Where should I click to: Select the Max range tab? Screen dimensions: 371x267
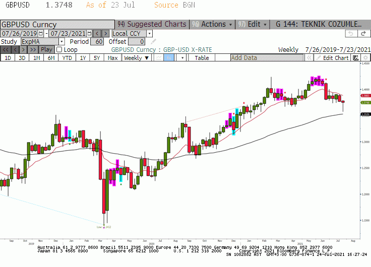pos(112,58)
